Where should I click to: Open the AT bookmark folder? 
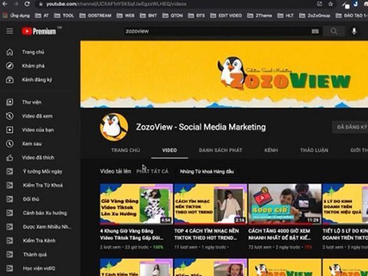[42, 16]
